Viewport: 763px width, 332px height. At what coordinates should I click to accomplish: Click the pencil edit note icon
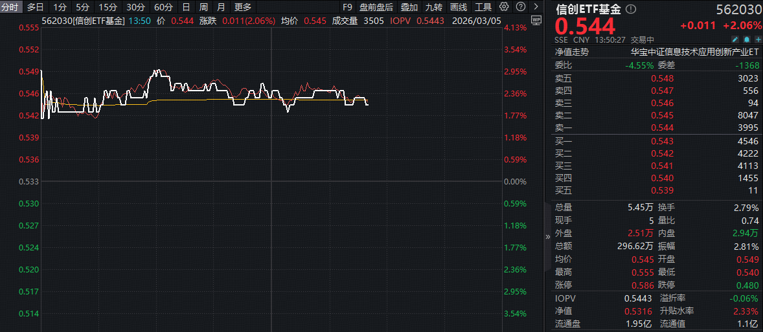pos(735,39)
